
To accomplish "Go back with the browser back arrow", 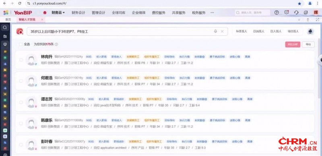I will [4, 4].
